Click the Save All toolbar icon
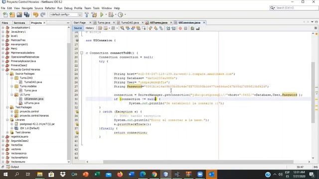 tap(26, 14)
